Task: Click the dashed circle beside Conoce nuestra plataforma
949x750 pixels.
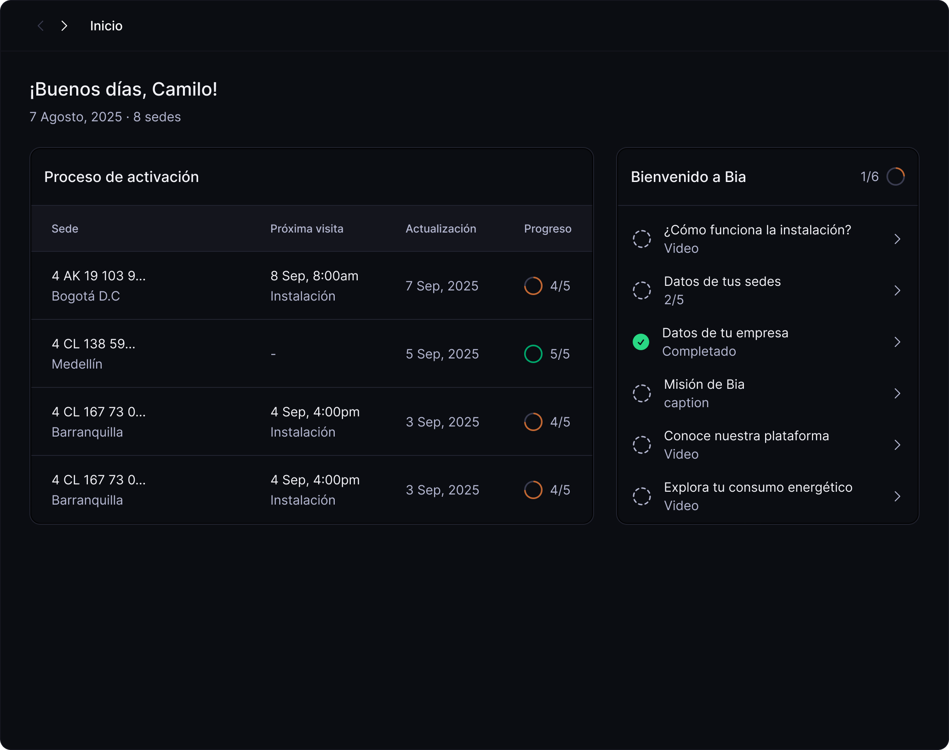Action: (x=641, y=445)
